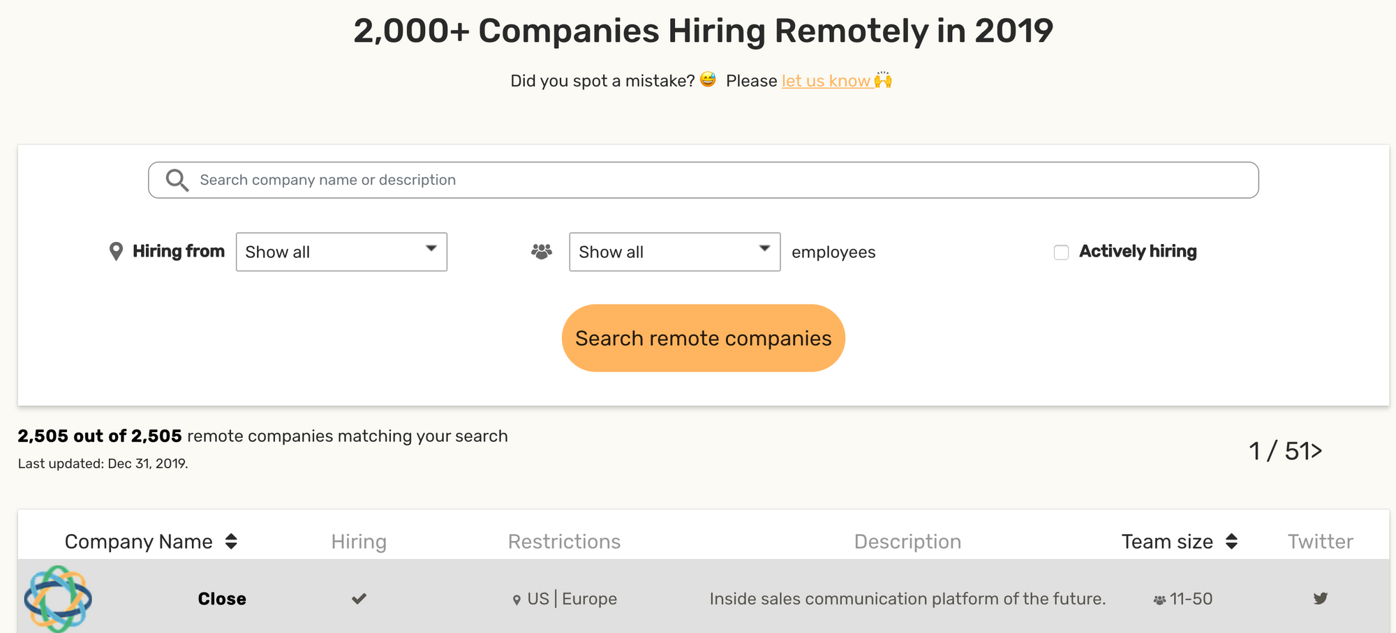Enable the Actively hiring checkbox
The height and width of the screenshot is (633, 1396).
click(1061, 252)
